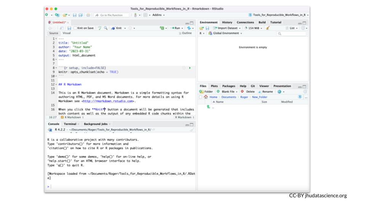Run the setup chunk with its green play arrow

click(x=190, y=68)
